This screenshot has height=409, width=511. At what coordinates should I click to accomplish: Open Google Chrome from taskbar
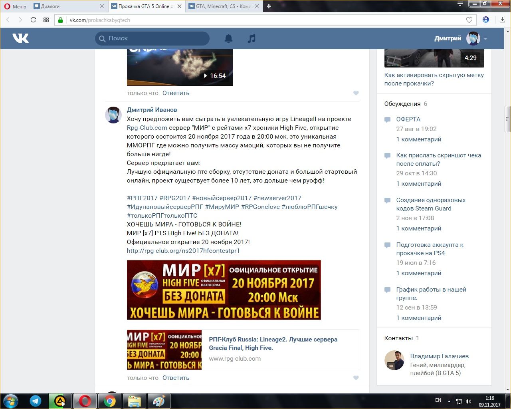[110, 401]
